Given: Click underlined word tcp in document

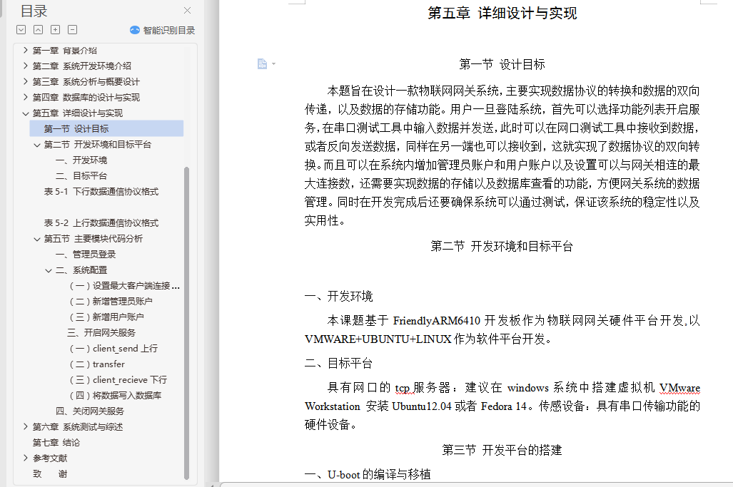Looking at the screenshot, I should coord(402,388).
